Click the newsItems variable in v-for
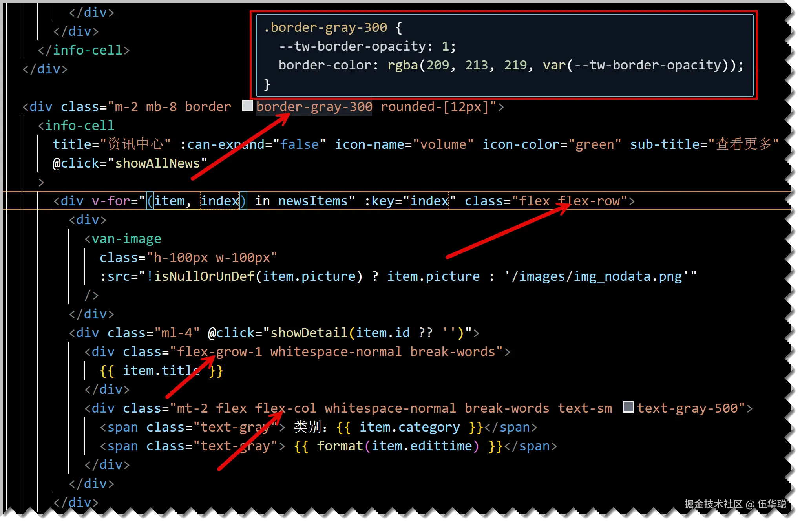 click(x=313, y=201)
